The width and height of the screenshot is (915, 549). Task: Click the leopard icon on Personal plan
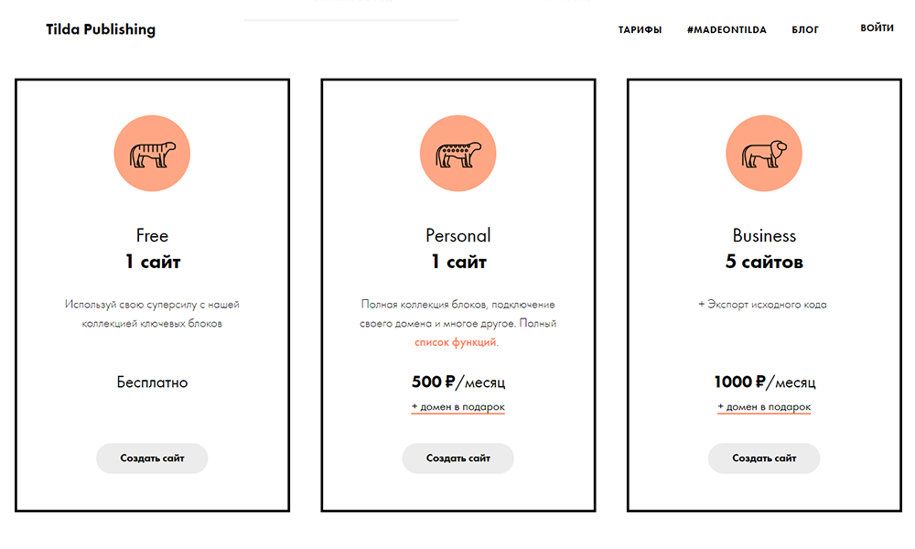point(457,155)
